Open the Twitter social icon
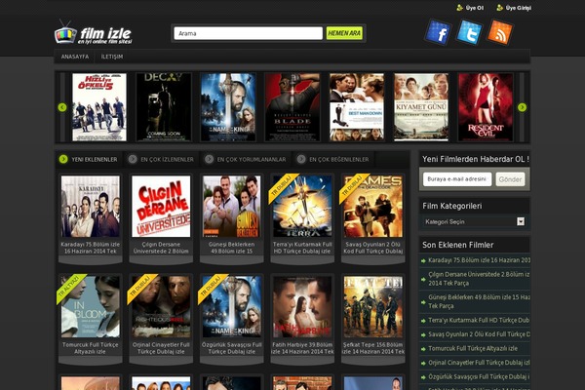 (x=469, y=32)
